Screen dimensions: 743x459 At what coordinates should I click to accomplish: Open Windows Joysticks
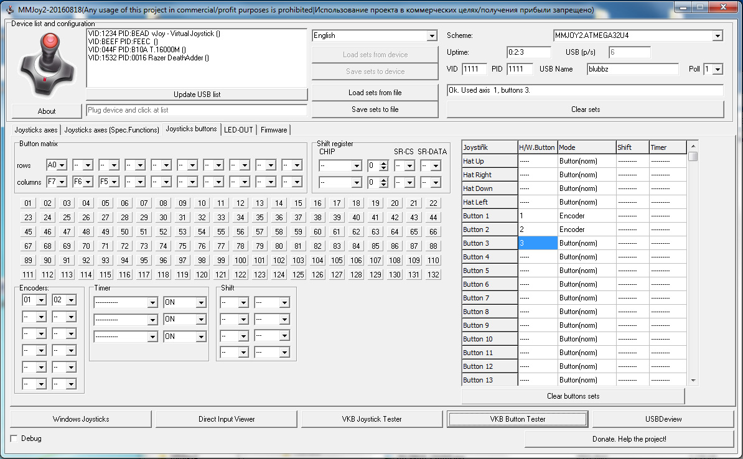[x=81, y=419]
